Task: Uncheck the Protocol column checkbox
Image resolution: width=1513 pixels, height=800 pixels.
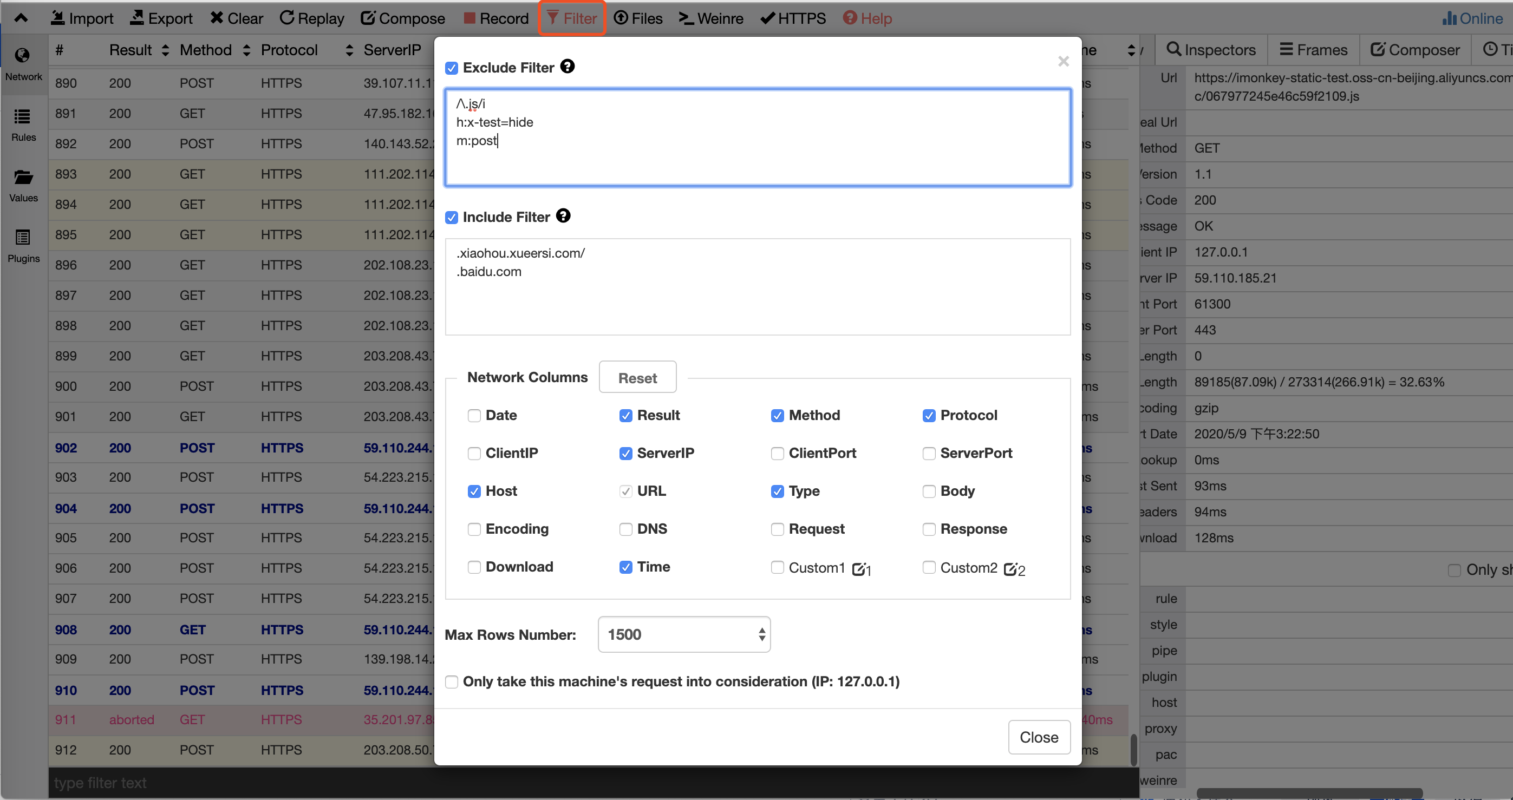Action: 929,416
